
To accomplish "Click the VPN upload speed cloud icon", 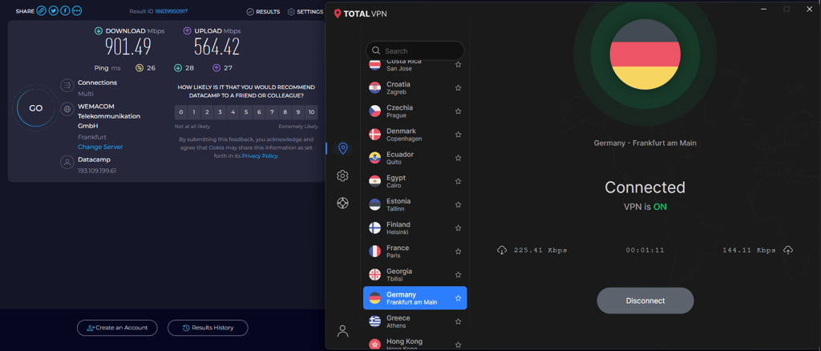I will 788,250.
